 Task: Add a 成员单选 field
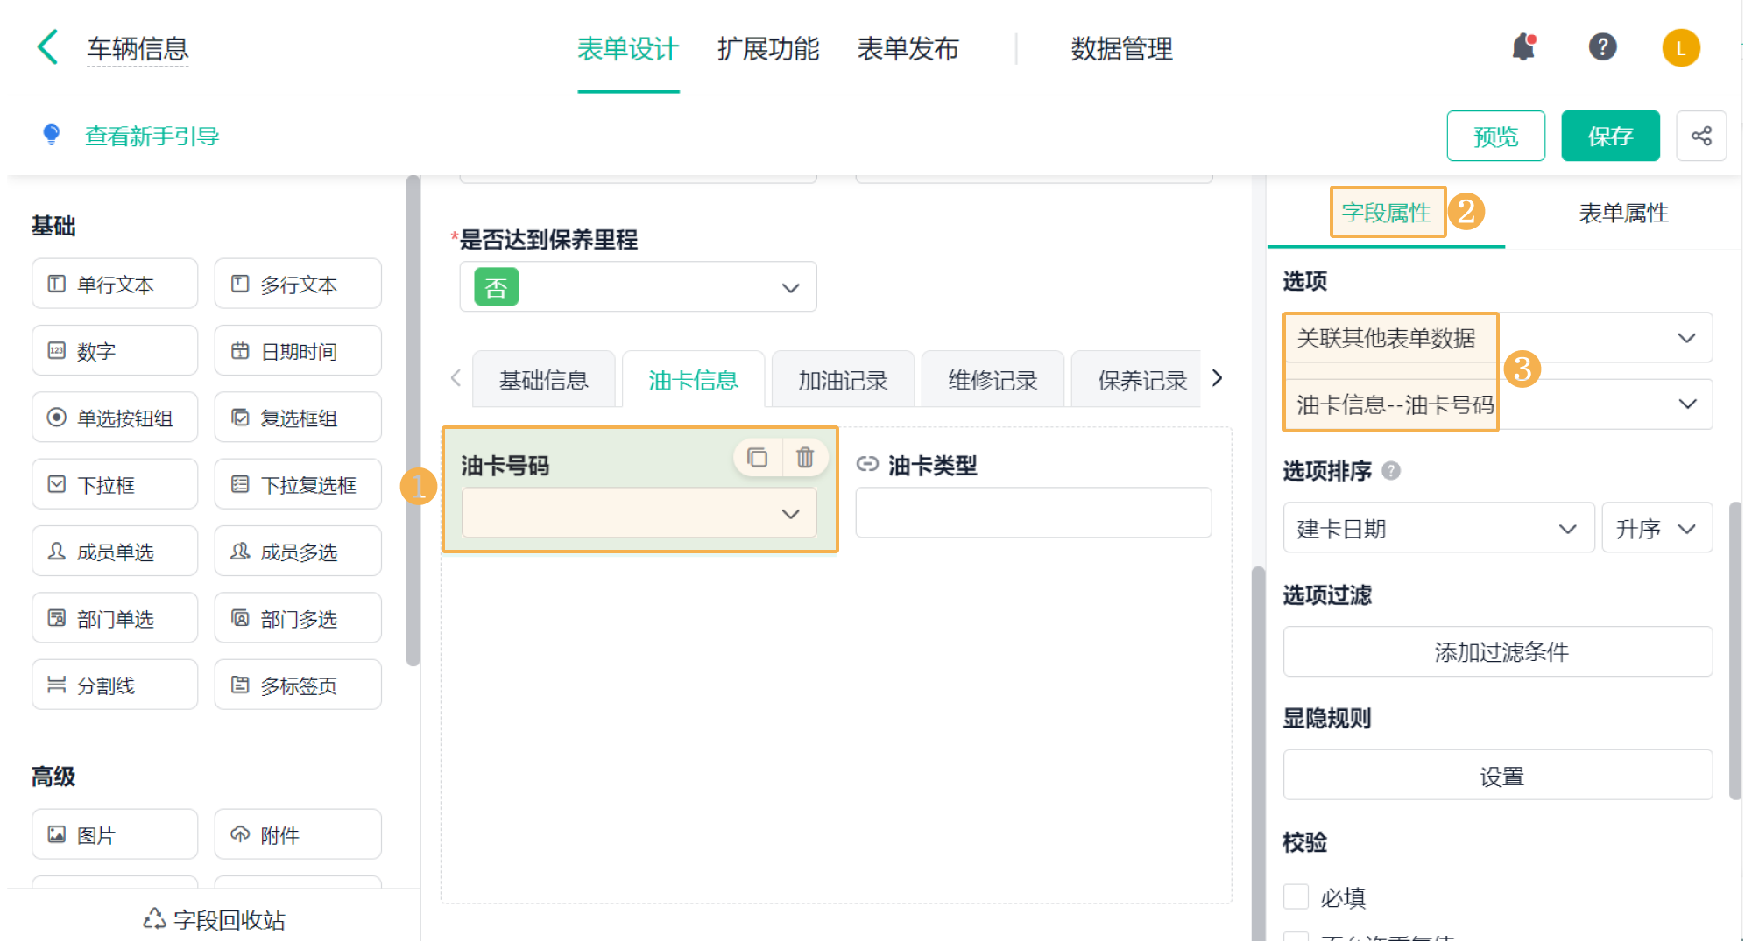coord(115,552)
